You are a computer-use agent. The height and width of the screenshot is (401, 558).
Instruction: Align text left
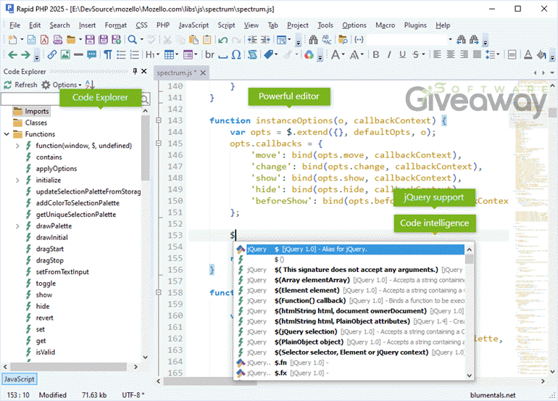coord(438,55)
